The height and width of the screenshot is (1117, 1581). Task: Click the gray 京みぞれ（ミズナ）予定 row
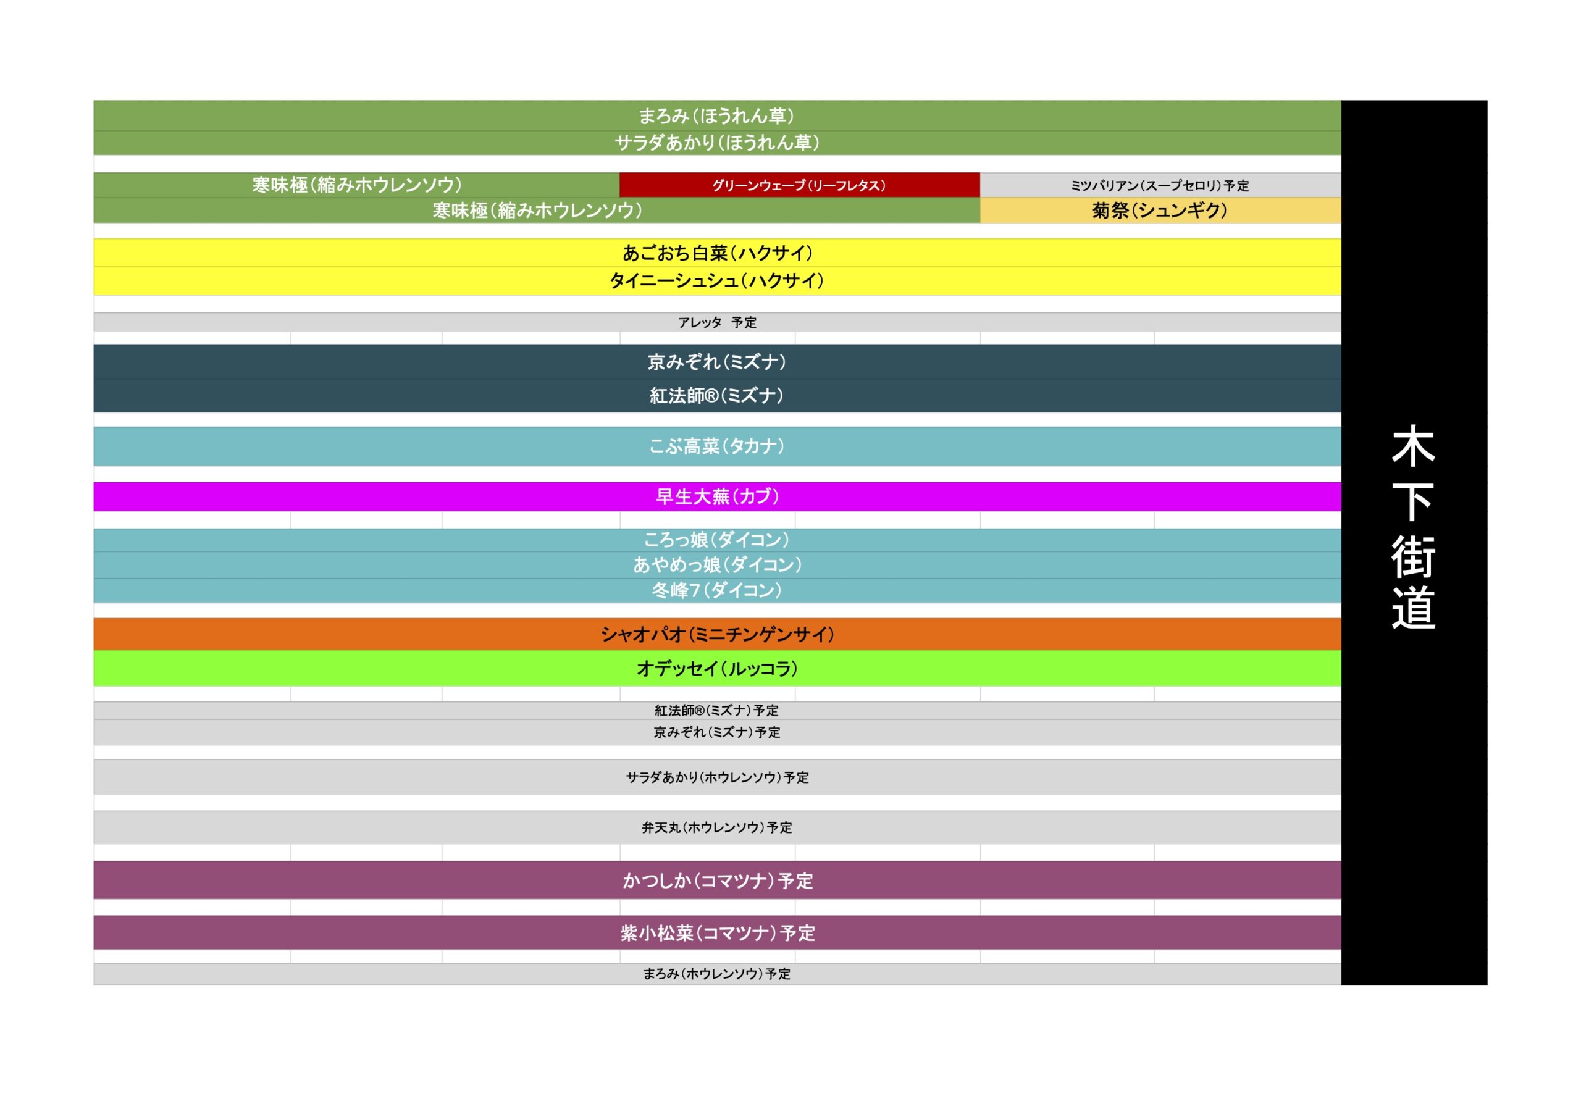(x=717, y=732)
